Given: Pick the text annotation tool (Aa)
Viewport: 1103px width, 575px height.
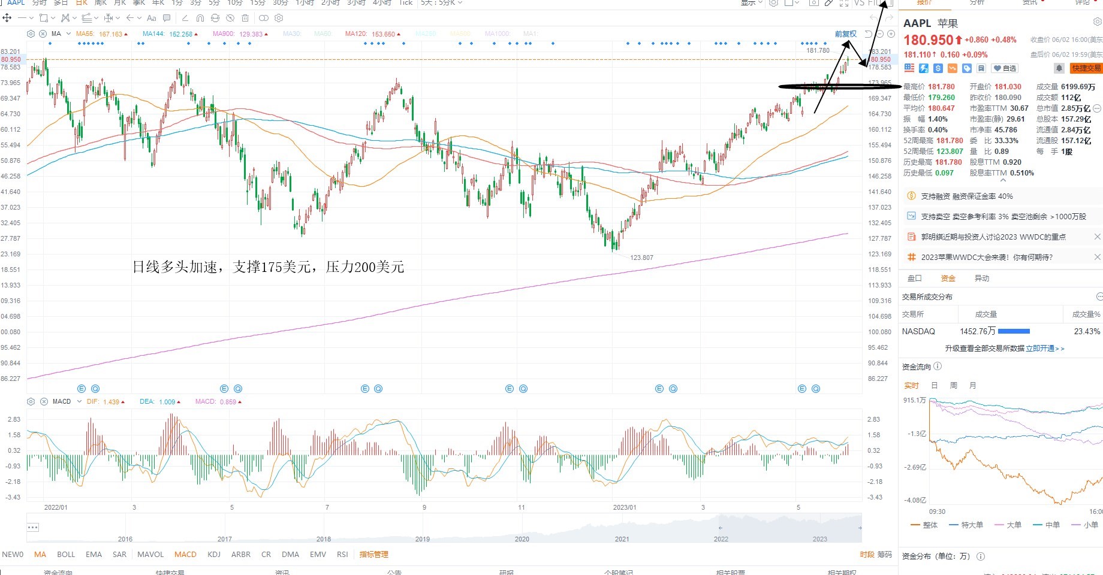Looking at the screenshot, I should 152,18.
